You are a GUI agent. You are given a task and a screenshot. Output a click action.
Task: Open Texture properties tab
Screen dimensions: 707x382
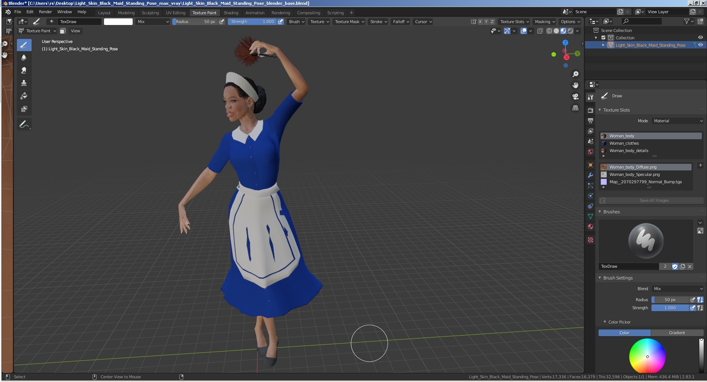591,240
